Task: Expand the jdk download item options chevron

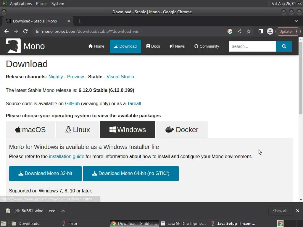Action: (x=63, y=211)
